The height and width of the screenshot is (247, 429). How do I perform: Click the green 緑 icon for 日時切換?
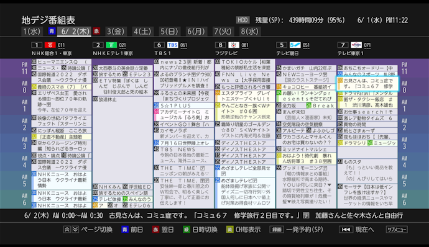coord(187,230)
